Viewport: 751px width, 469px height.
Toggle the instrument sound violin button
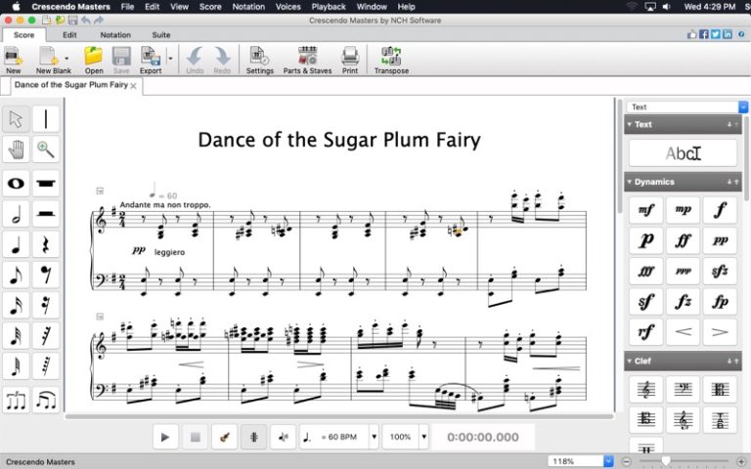(x=224, y=437)
